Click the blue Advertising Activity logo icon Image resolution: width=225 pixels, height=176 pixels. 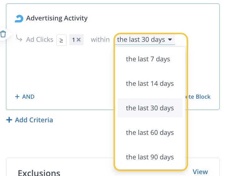(19, 19)
